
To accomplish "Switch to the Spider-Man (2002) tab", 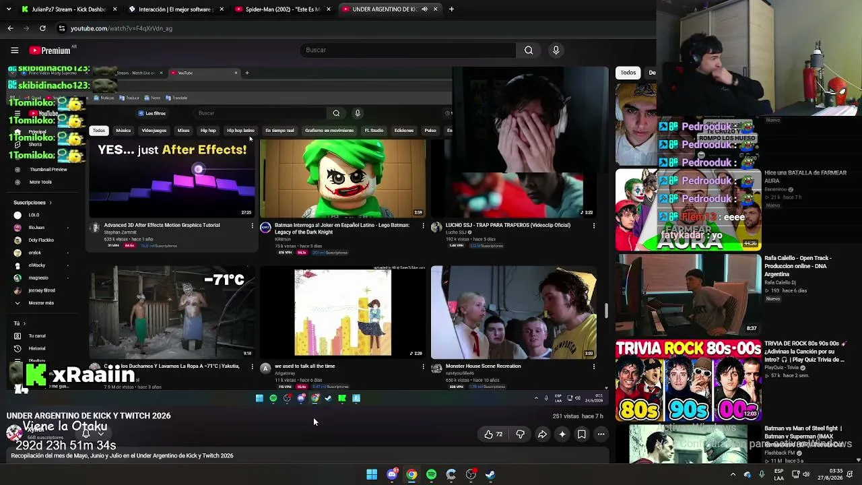I will pyautogui.click(x=284, y=9).
